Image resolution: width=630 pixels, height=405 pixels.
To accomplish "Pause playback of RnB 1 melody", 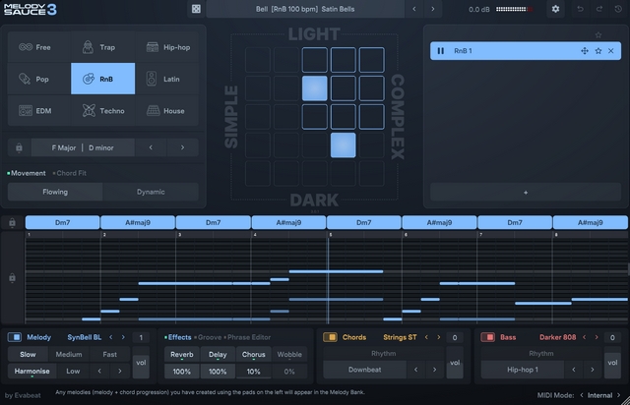I will pyautogui.click(x=440, y=51).
